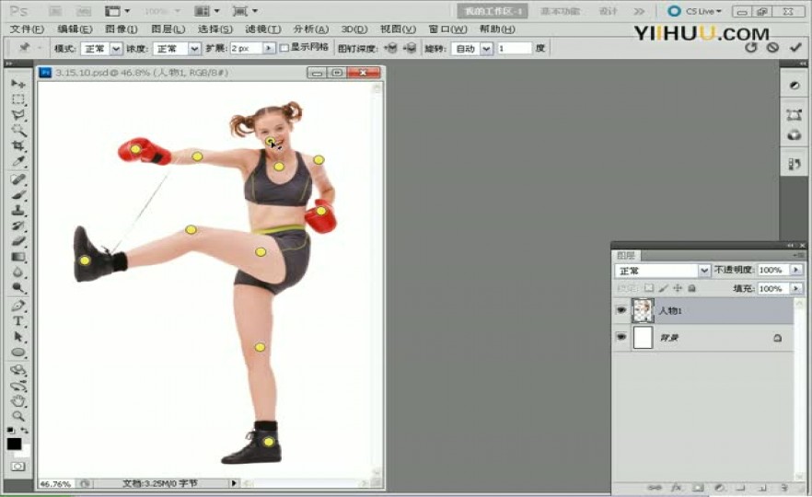Cancel puppet warp with the no-entry icon

pos(772,48)
